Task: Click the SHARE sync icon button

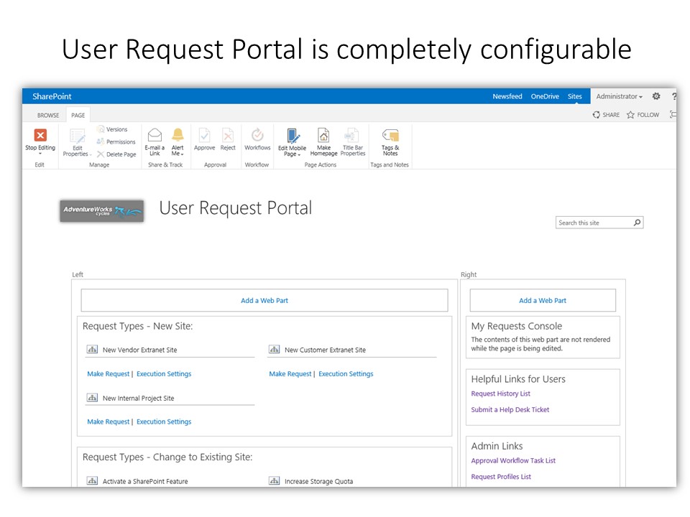Action: 606,115
